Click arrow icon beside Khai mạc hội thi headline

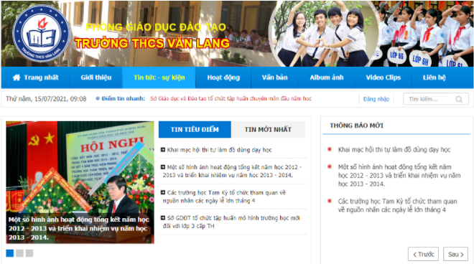pyautogui.click(x=163, y=149)
